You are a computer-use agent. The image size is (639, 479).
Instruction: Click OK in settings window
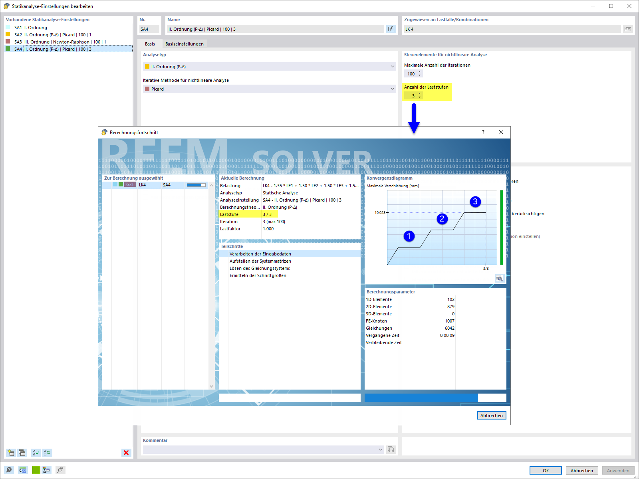coord(546,471)
